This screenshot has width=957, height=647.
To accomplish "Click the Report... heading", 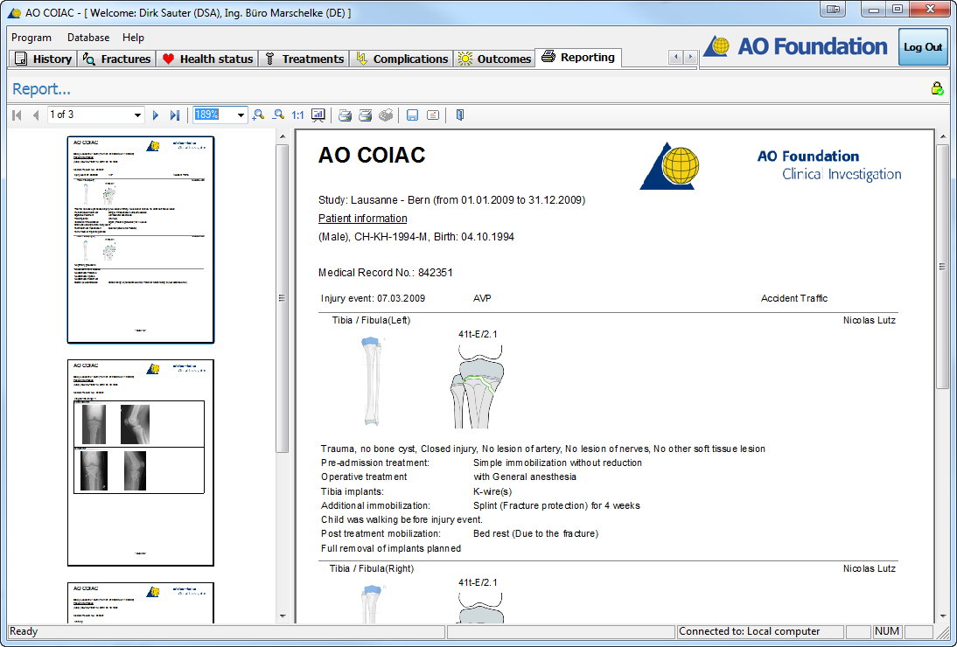I will [41, 89].
